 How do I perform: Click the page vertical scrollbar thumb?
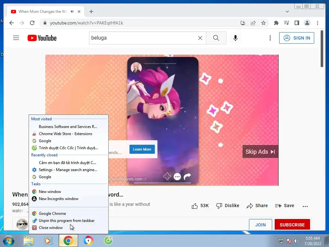point(322,49)
